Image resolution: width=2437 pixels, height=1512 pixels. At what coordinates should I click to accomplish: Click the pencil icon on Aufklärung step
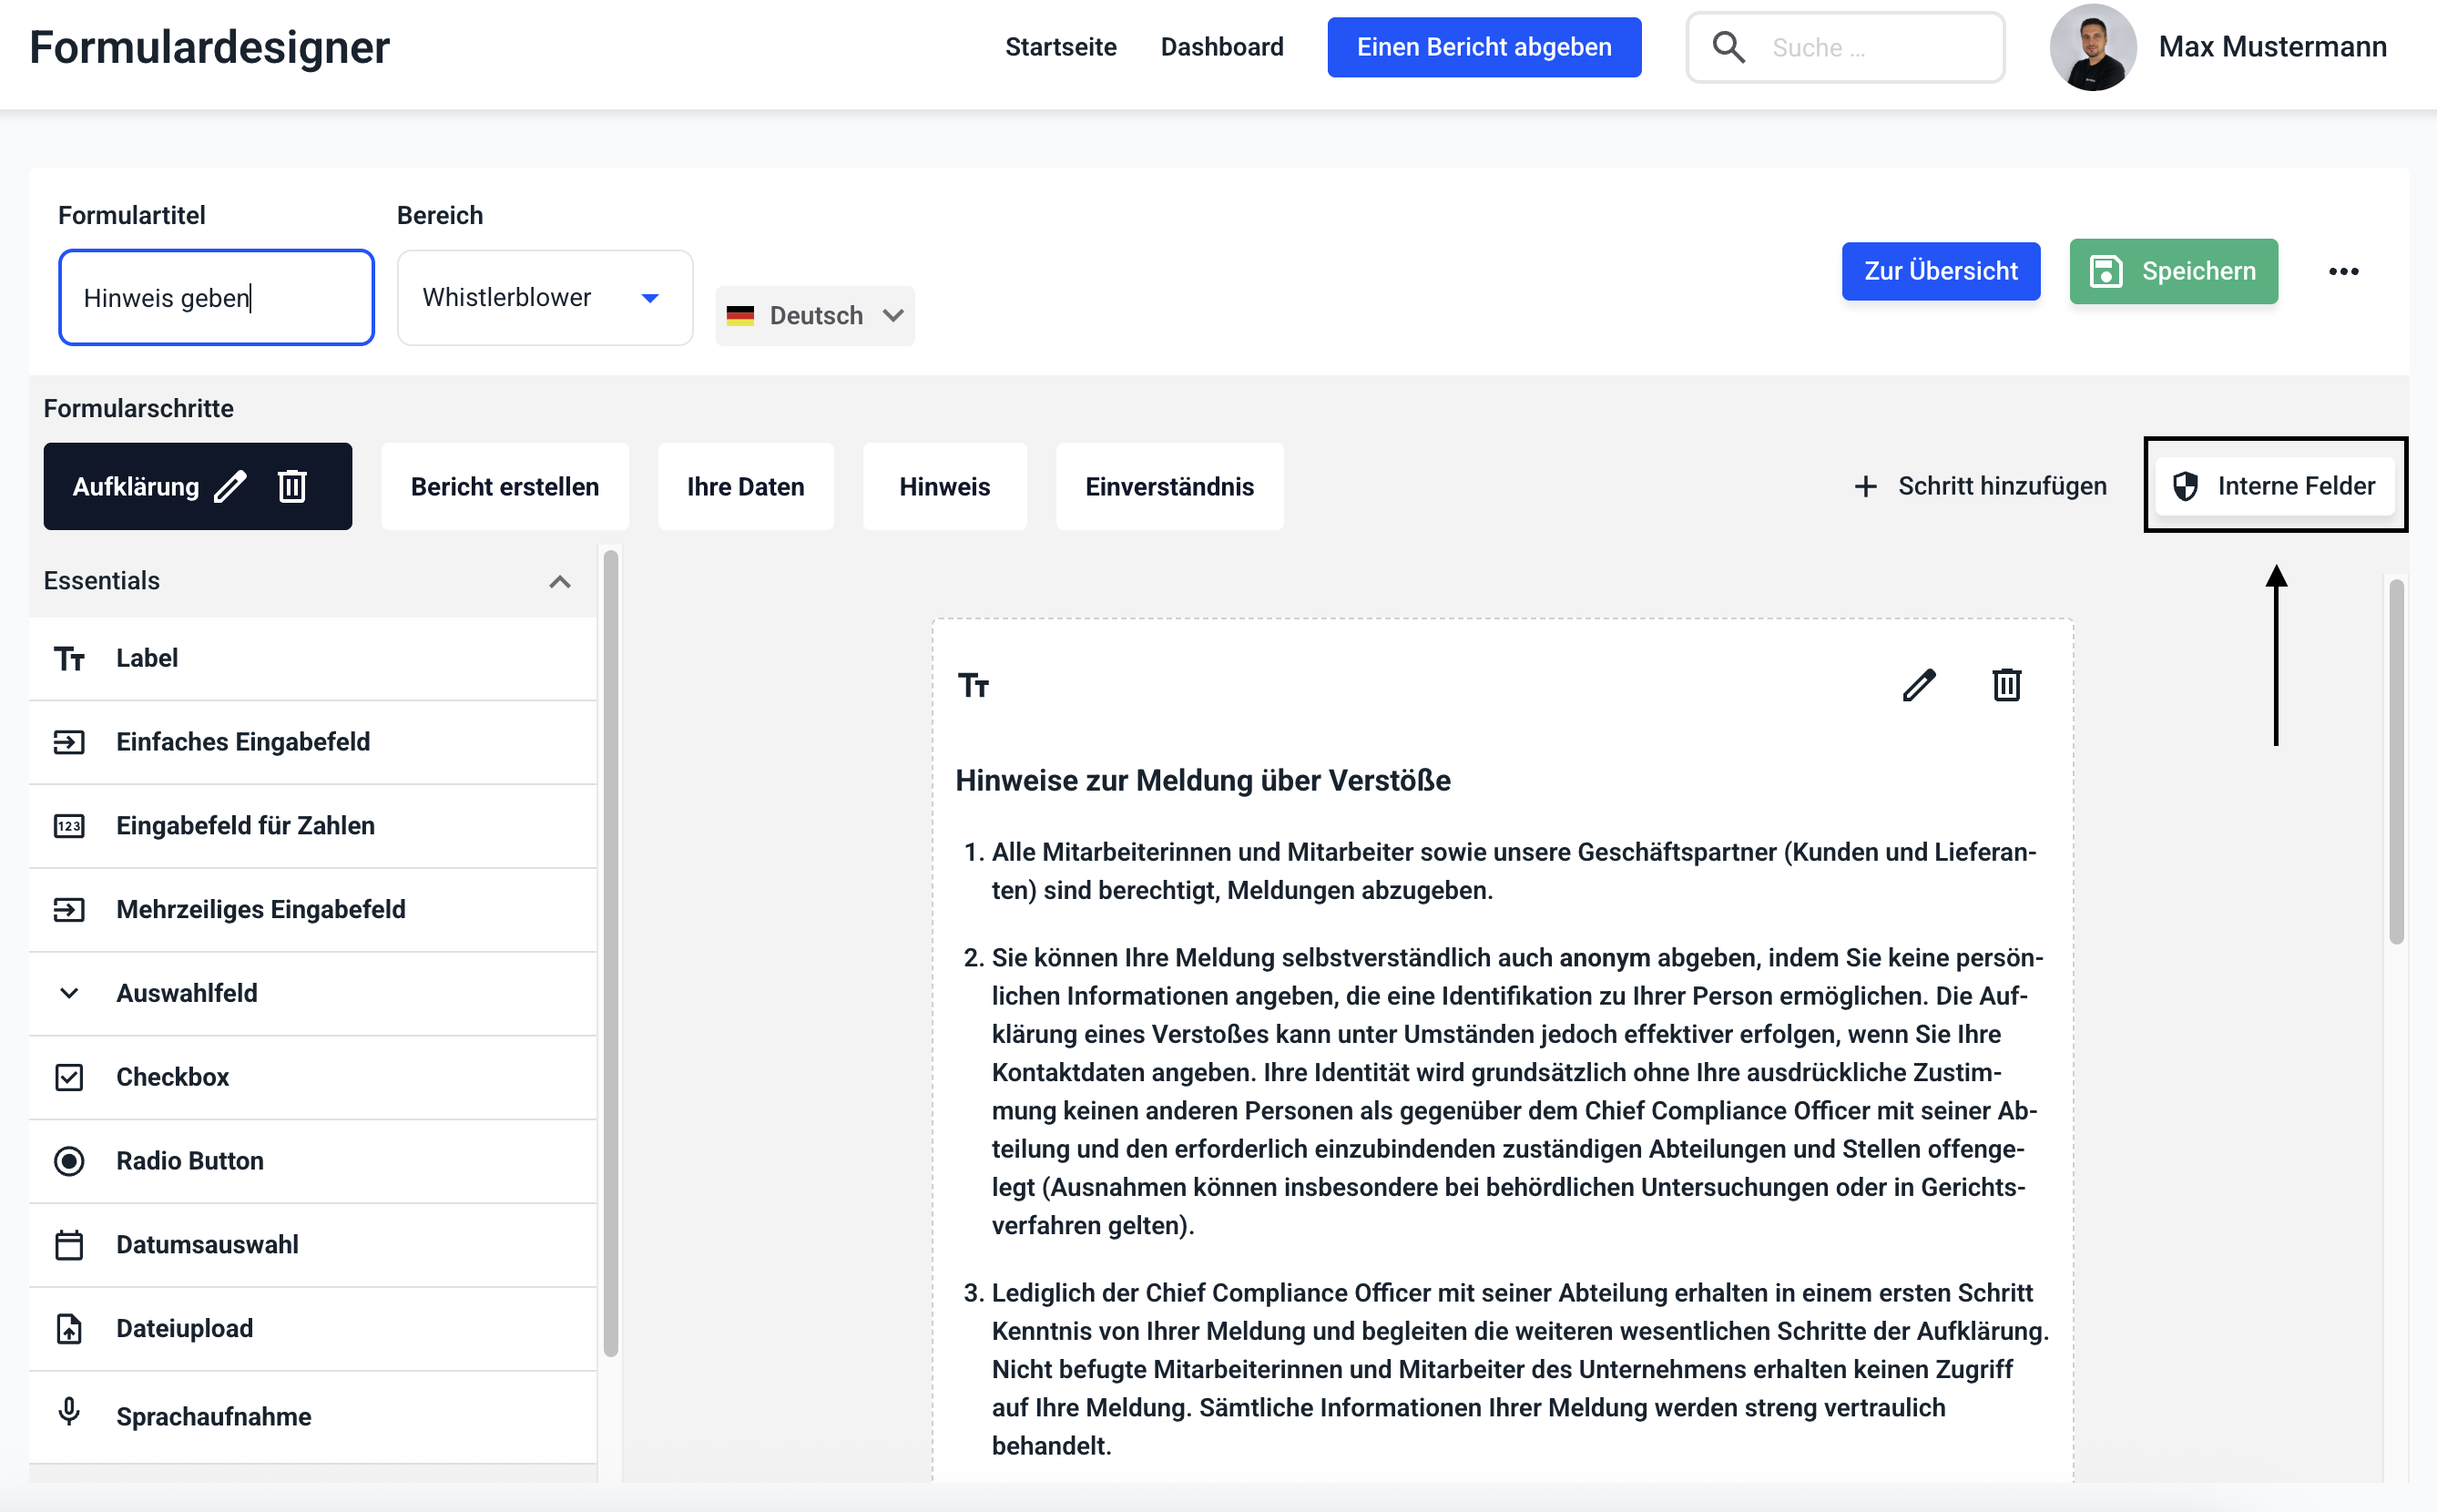229,487
